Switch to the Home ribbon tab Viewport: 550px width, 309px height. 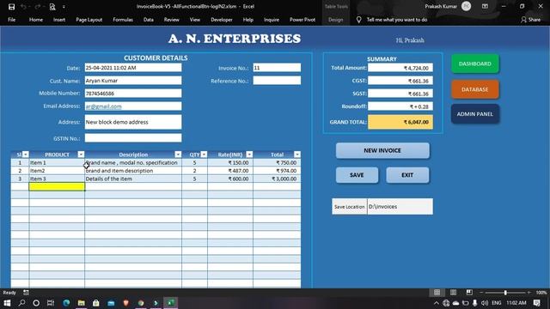coord(36,20)
